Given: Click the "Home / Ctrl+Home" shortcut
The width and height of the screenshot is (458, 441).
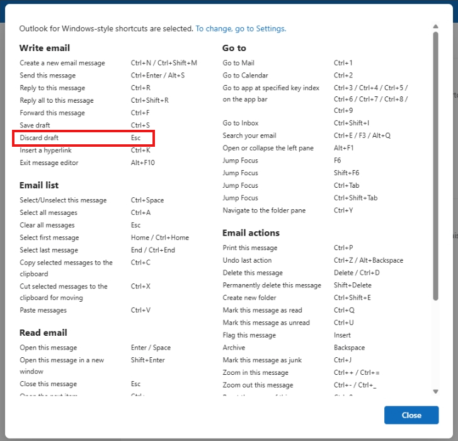Looking at the screenshot, I should point(160,238).
